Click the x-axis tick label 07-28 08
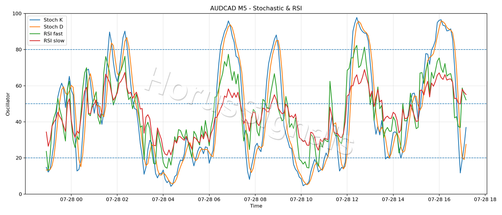 click(x=255, y=199)
